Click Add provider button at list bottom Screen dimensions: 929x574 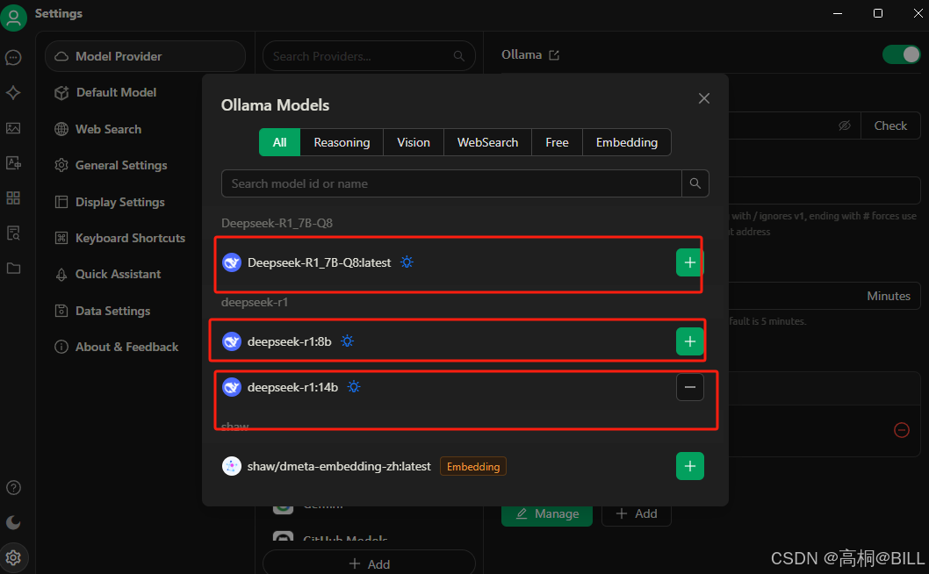click(x=369, y=563)
